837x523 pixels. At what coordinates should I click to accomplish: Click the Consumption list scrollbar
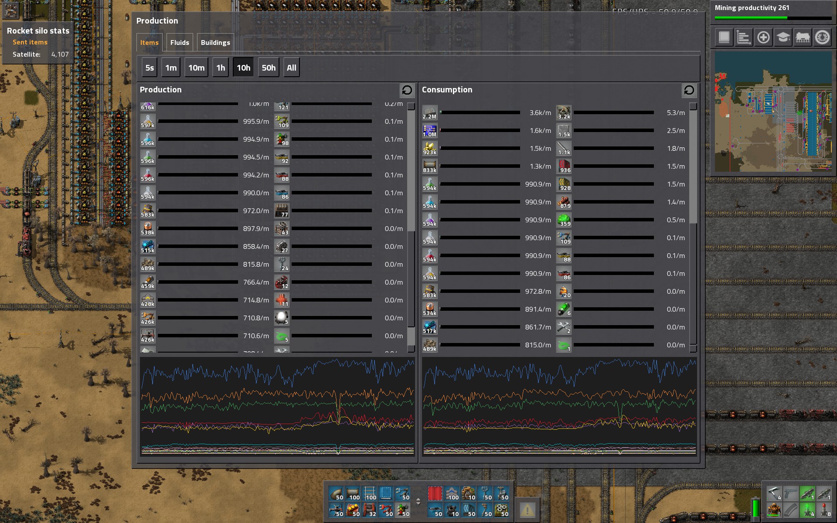coord(693,227)
